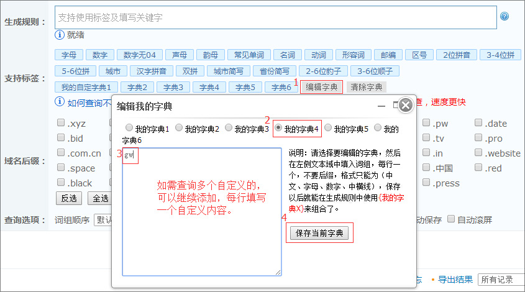Expand the 词组顺序 dropdown
The width and height of the screenshot is (525, 292).
click(103, 219)
